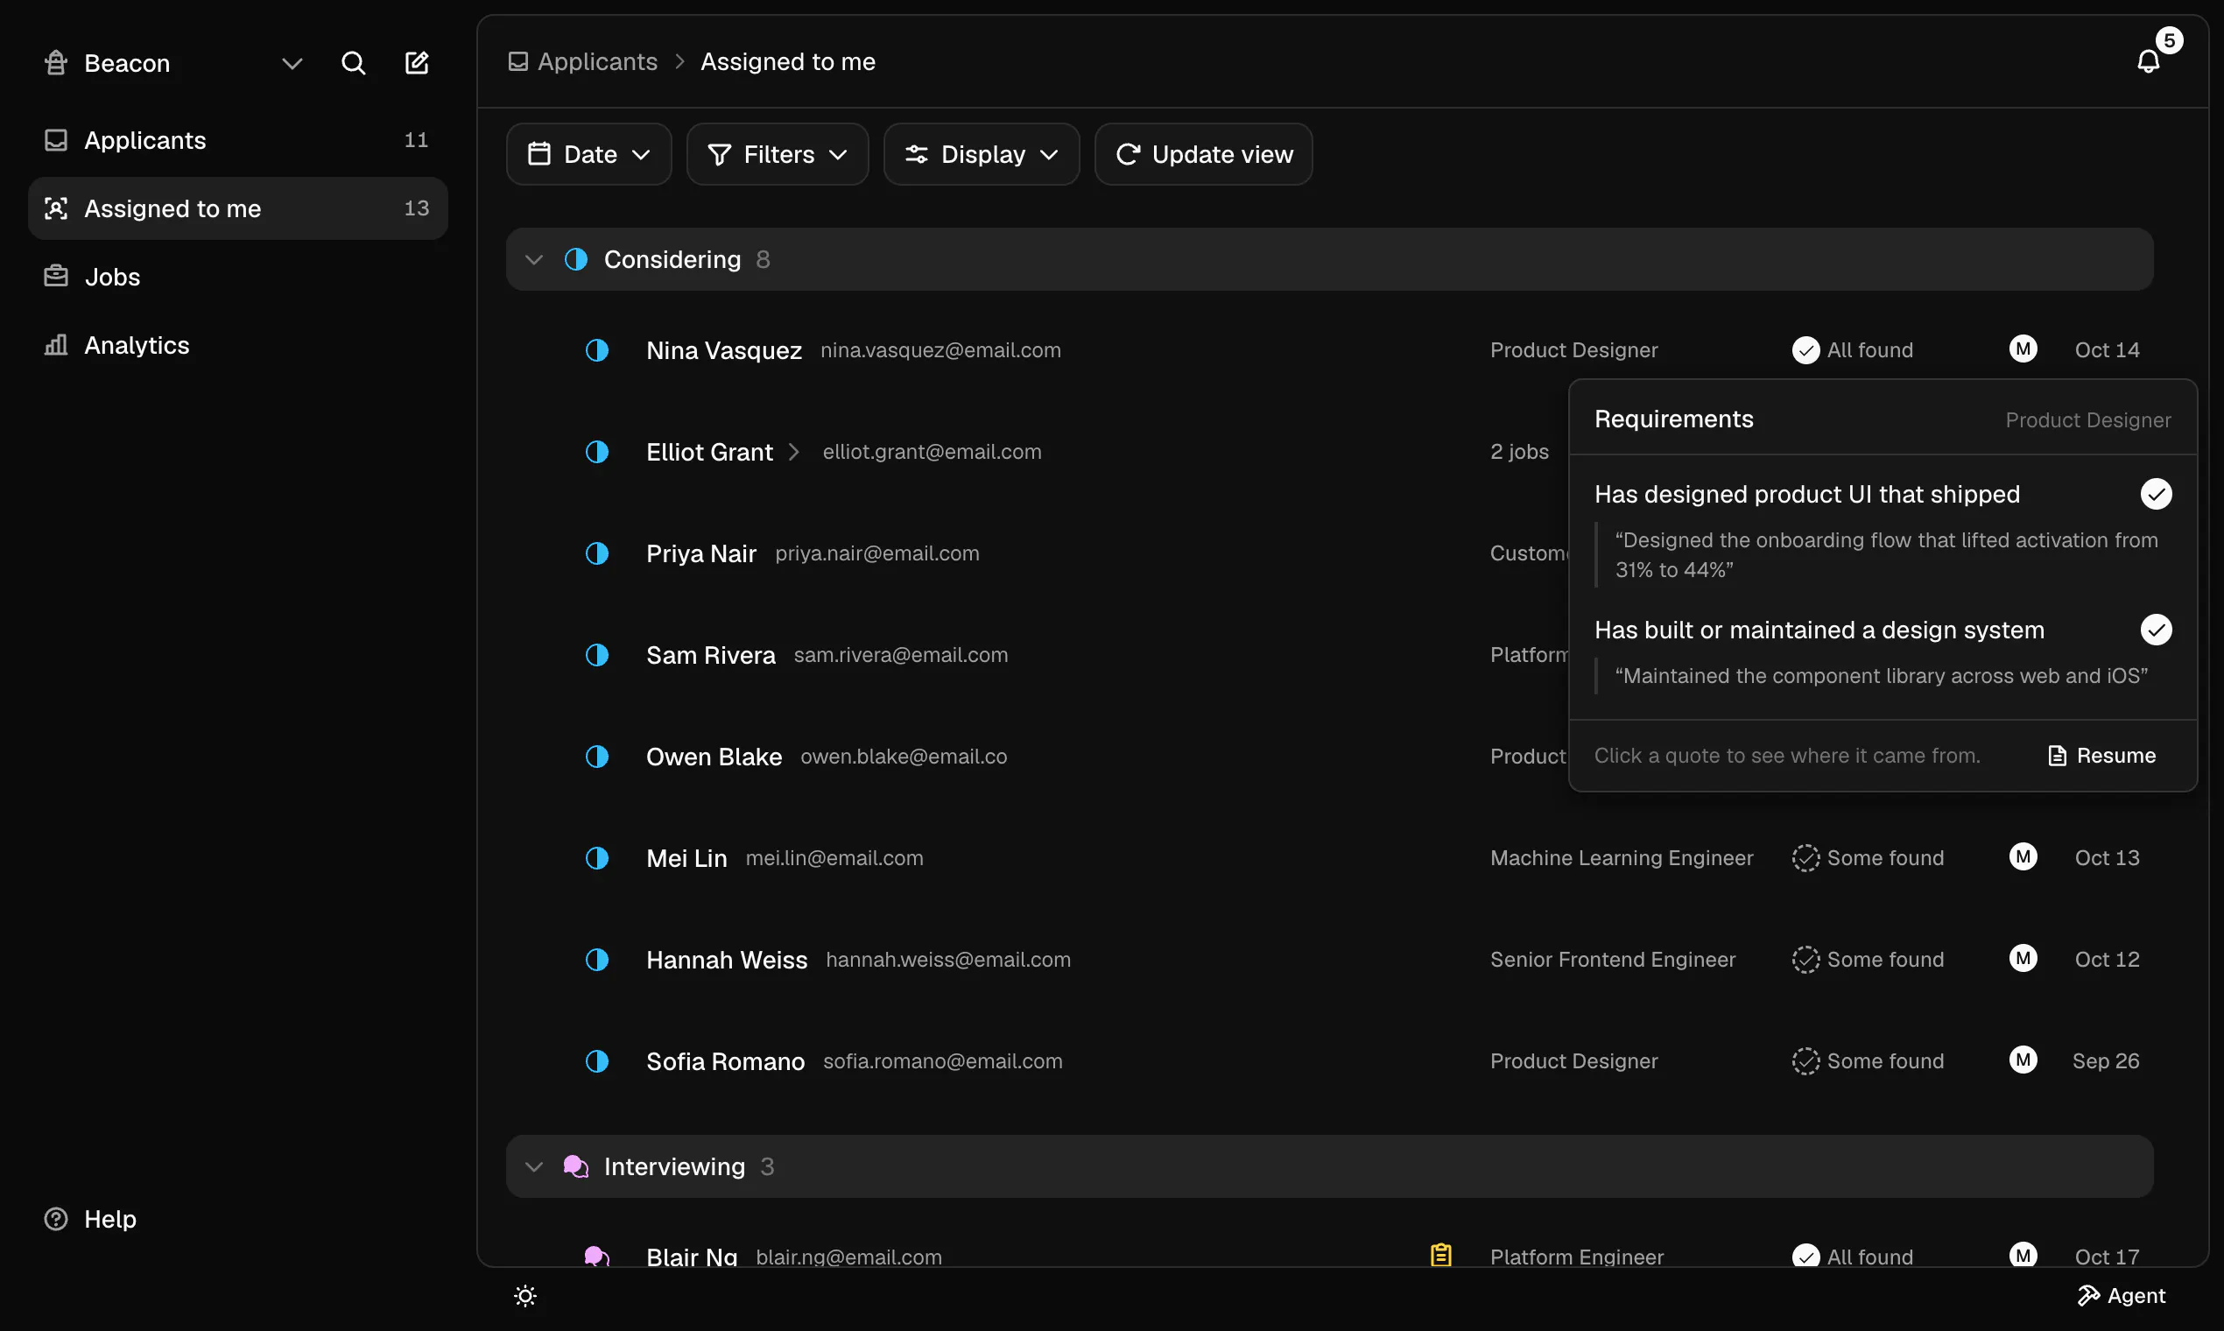This screenshot has height=1331, width=2224.
Task: Click Hannah Weiss's M assignee avatar
Action: 2023,959
